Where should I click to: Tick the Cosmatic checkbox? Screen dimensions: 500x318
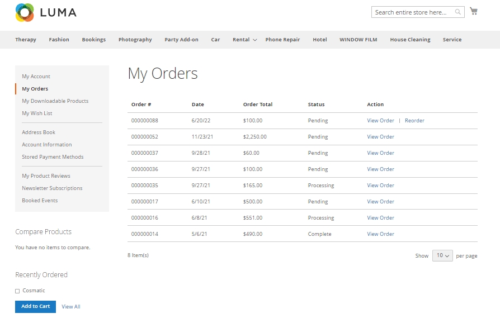17,291
